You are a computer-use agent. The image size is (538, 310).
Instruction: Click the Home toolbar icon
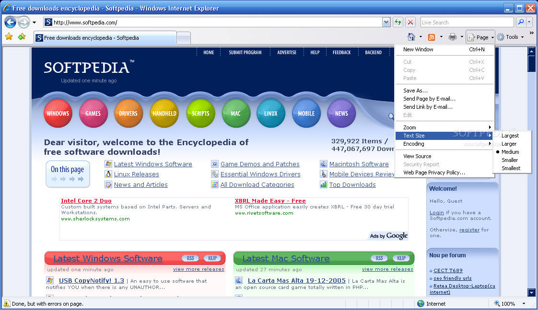coord(411,37)
